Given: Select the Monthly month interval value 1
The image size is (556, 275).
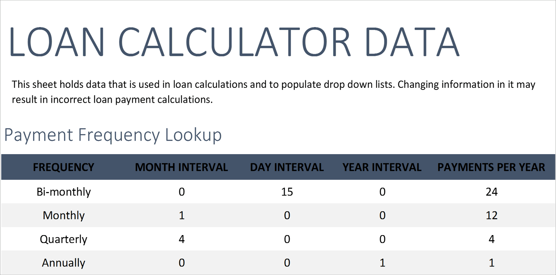Looking at the screenshot, I should click(181, 215).
